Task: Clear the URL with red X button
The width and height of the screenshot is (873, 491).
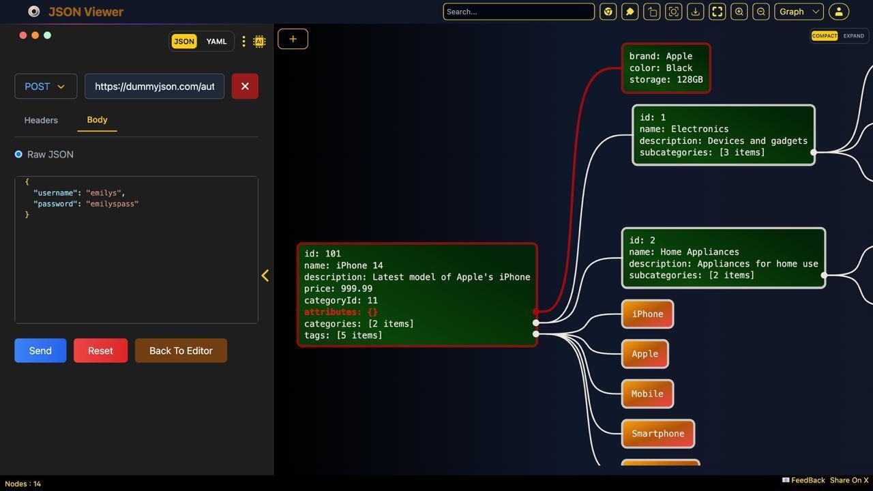Action: pyautogui.click(x=245, y=87)
